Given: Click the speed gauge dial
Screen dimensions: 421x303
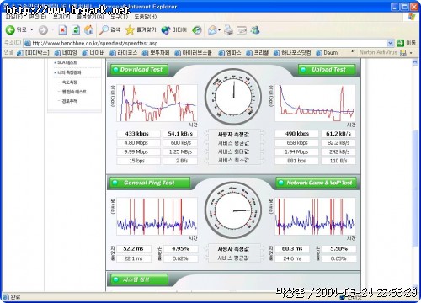Looking at the screenshot, I should [233, 96].
